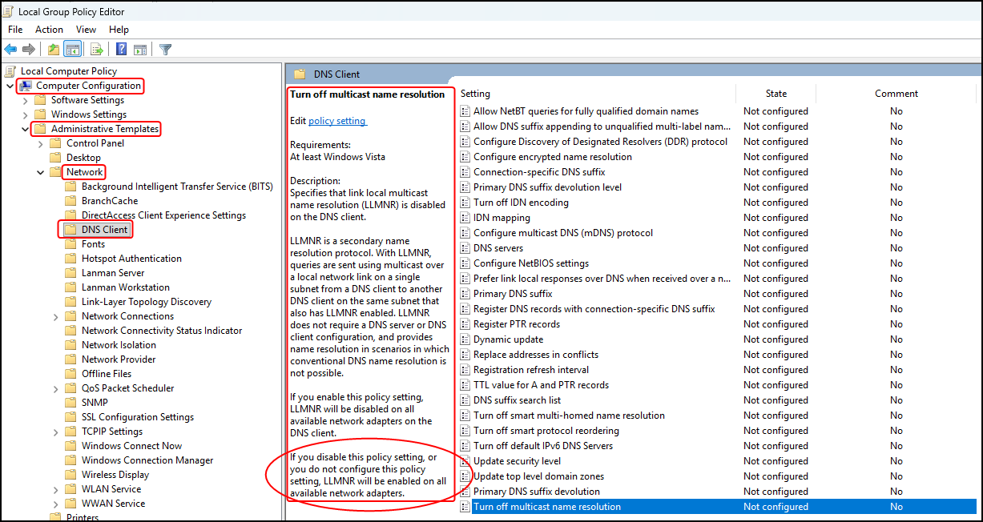Click folder icon of Lanman Server
The image size is (983, 522).
[71, 273]
